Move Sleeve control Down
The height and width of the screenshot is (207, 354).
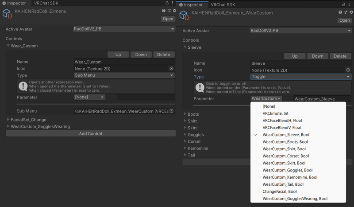(x=318, y=56)
